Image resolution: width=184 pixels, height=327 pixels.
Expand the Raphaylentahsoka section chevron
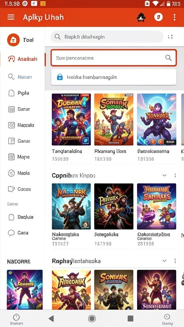165,261
